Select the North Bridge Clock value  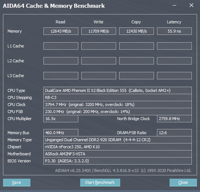(x=174, y=119)
